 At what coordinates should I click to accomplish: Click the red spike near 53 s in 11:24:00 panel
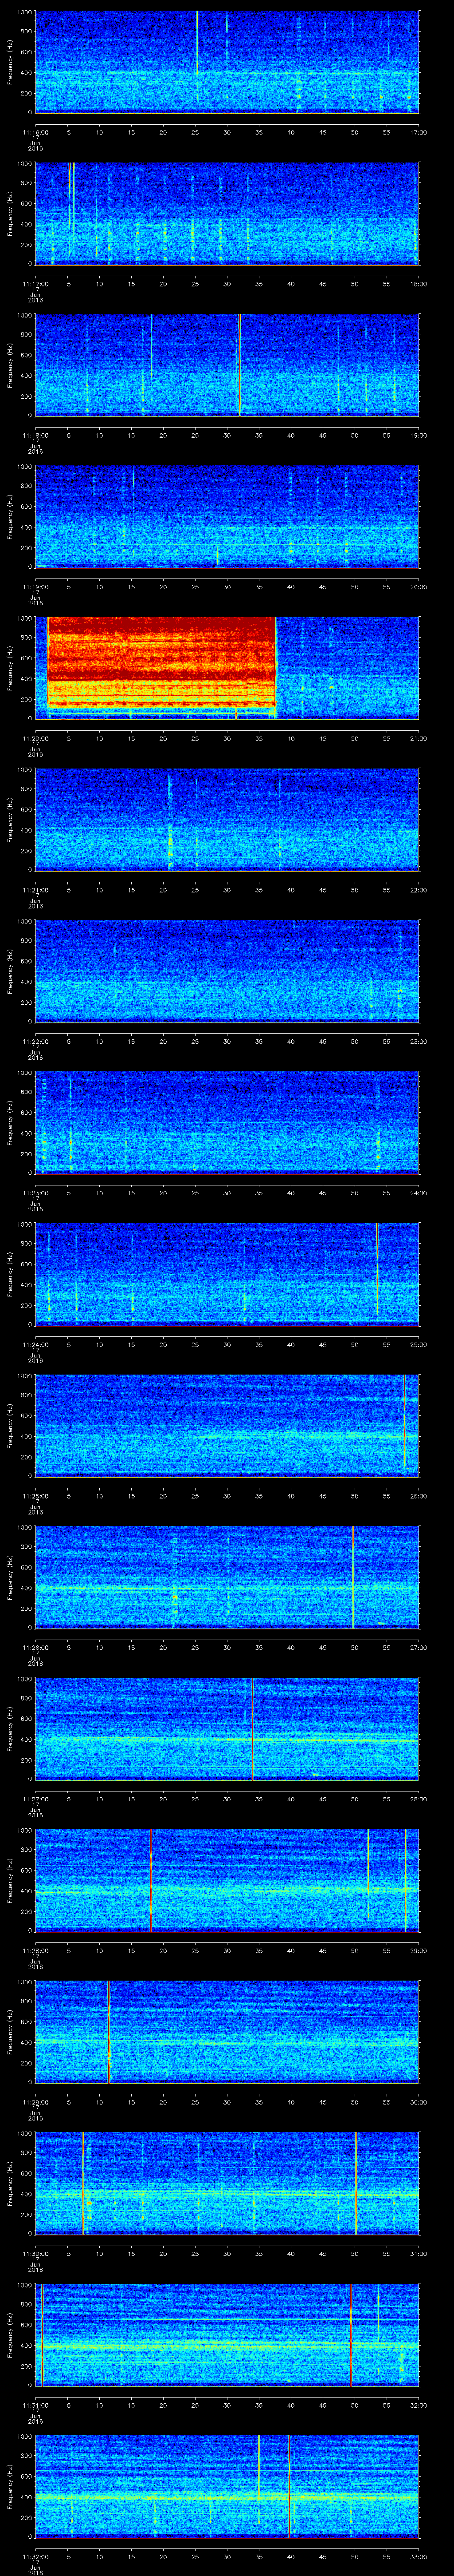(377, 1270)
